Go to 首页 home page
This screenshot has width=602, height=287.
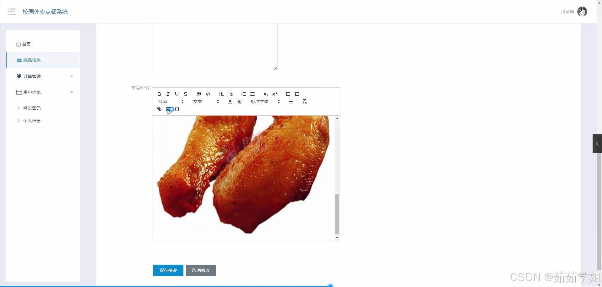point(43,44)
